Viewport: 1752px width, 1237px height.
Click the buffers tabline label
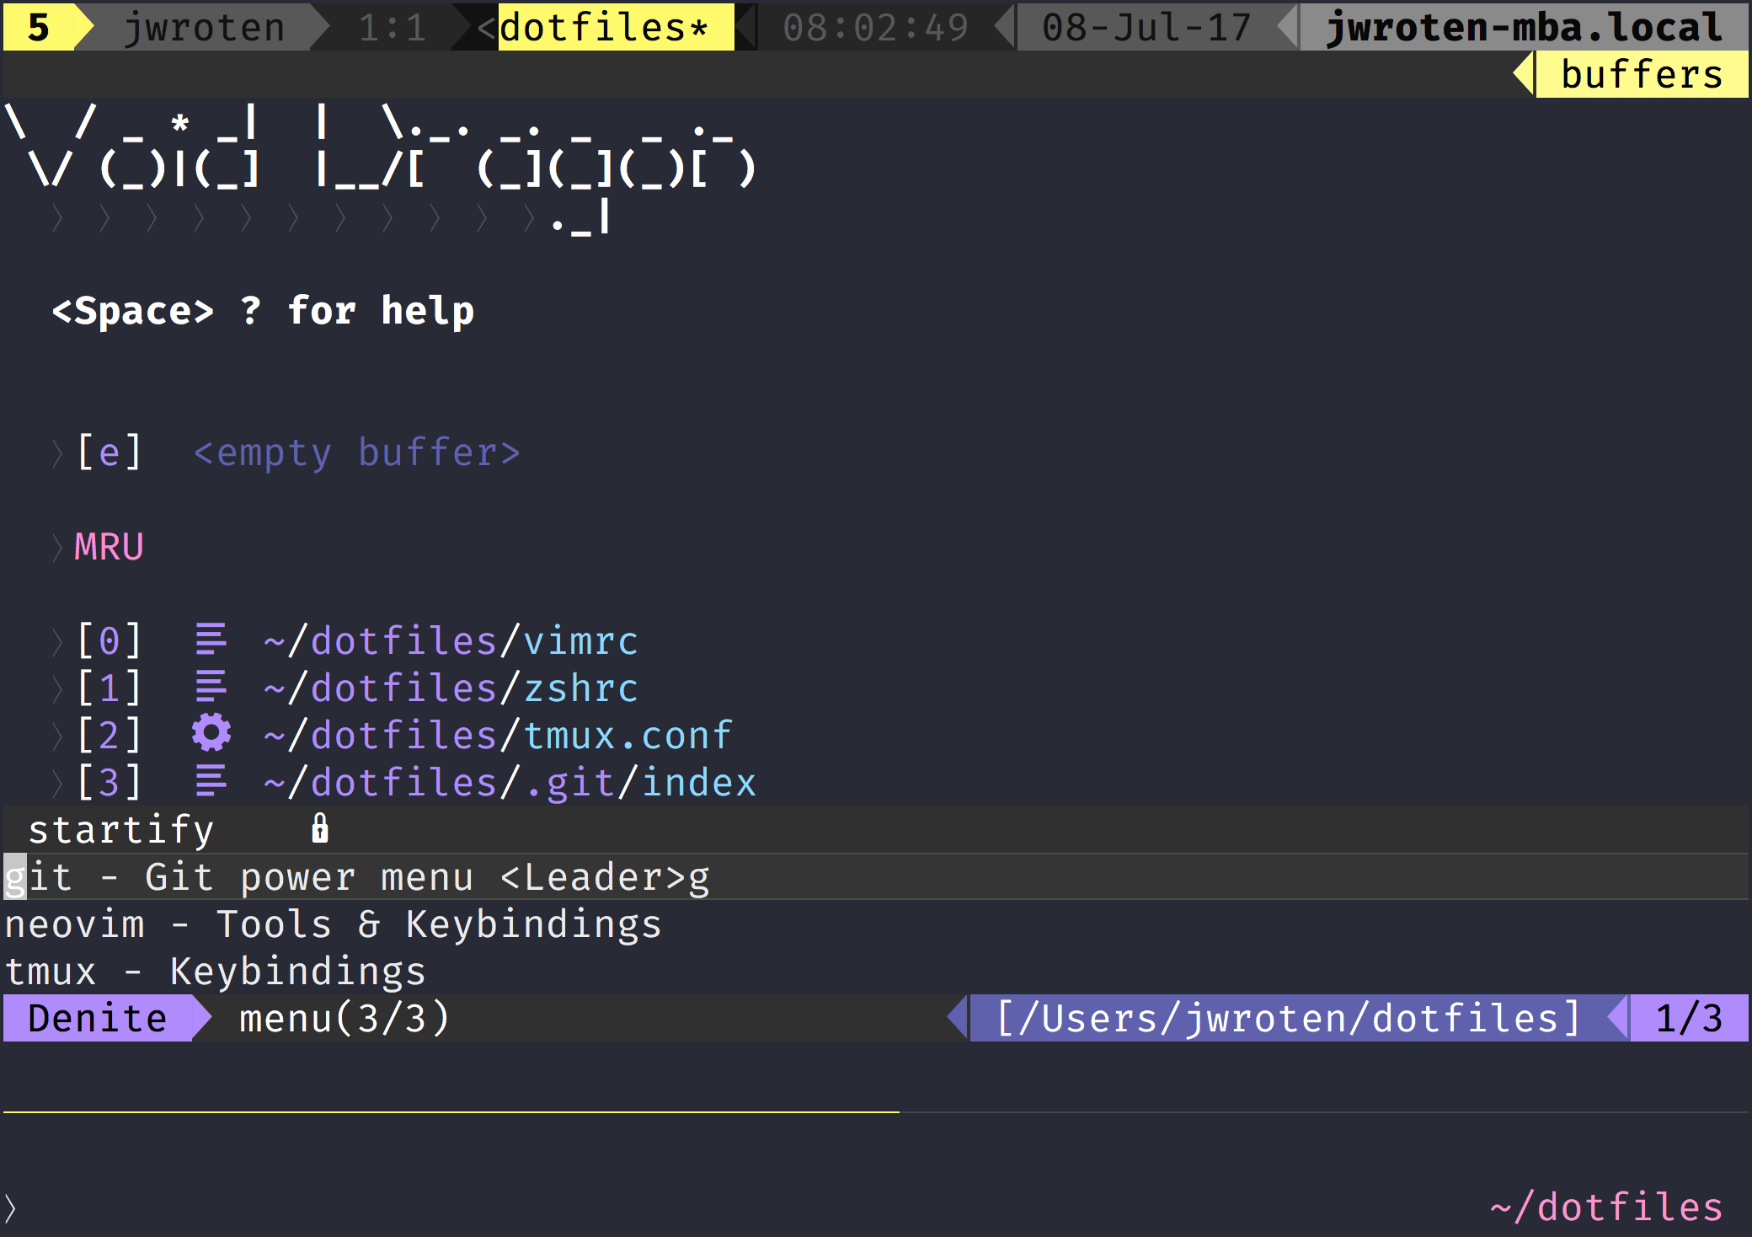(x=1641, y=74)
